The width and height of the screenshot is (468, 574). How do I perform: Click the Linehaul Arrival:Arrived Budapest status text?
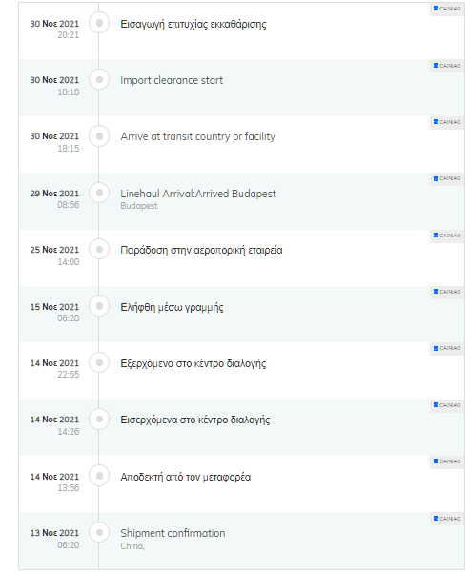point(198,194)
